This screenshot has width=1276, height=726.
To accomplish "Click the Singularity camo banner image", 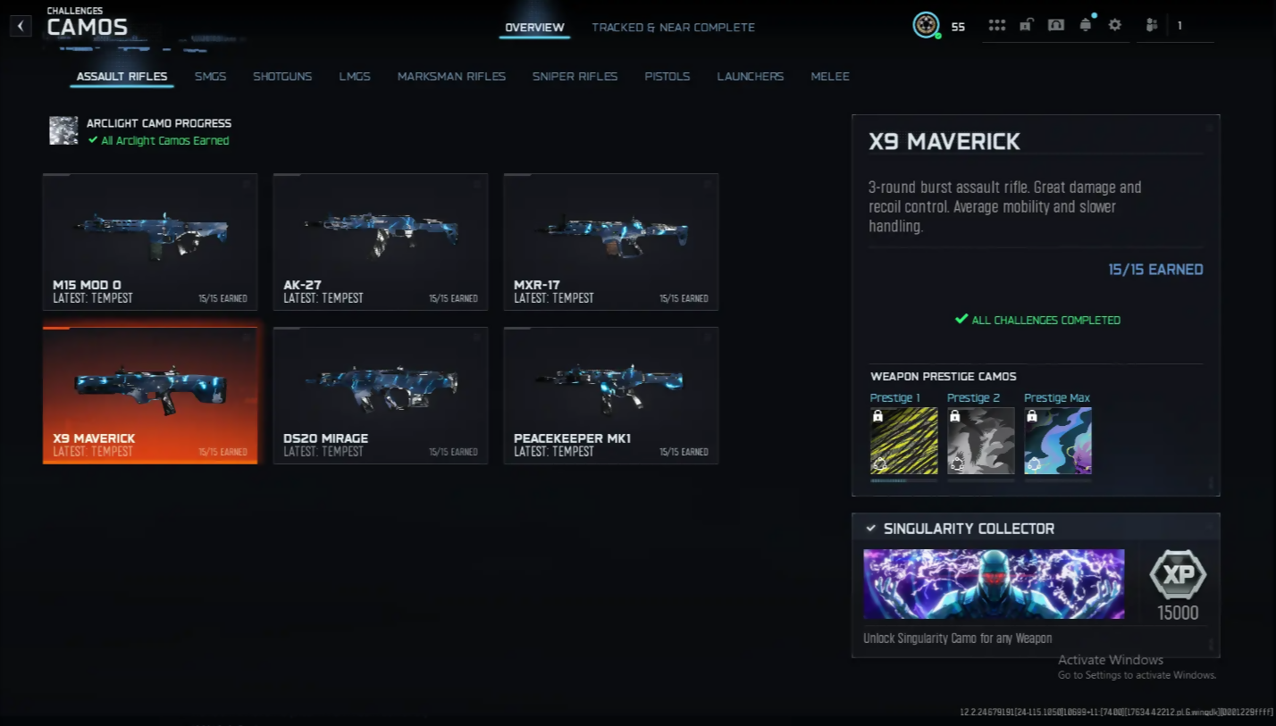I will point(994,584).
